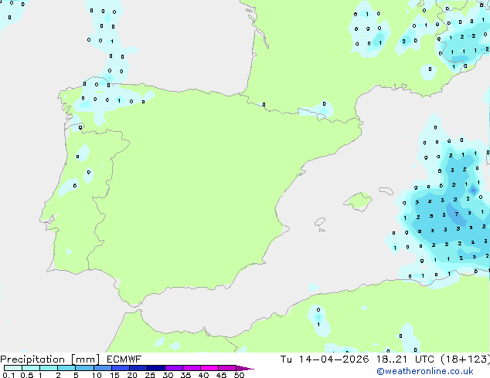This screenshot has height=378, width=490.
Task: Click the '(18+123)' forecast offset text
Action: (x=465, y=359)
